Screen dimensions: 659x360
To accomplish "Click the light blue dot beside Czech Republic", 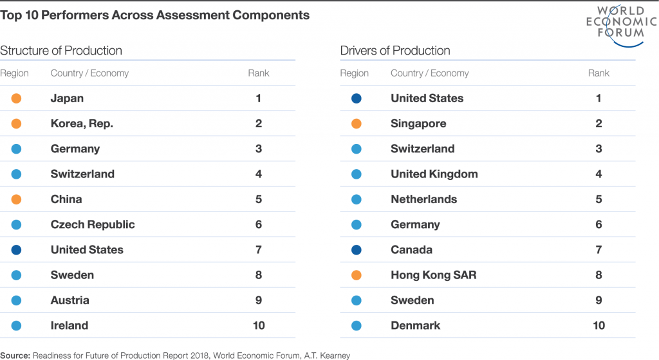I will point(17,224).
